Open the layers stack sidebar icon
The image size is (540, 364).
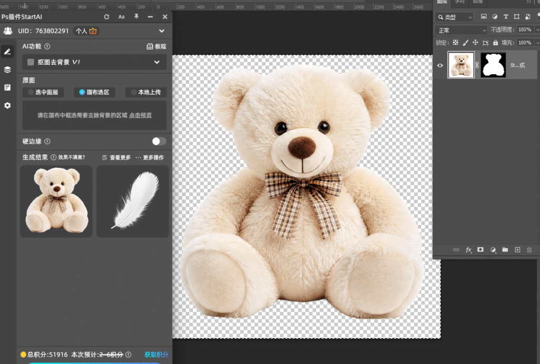pos(7,70)
